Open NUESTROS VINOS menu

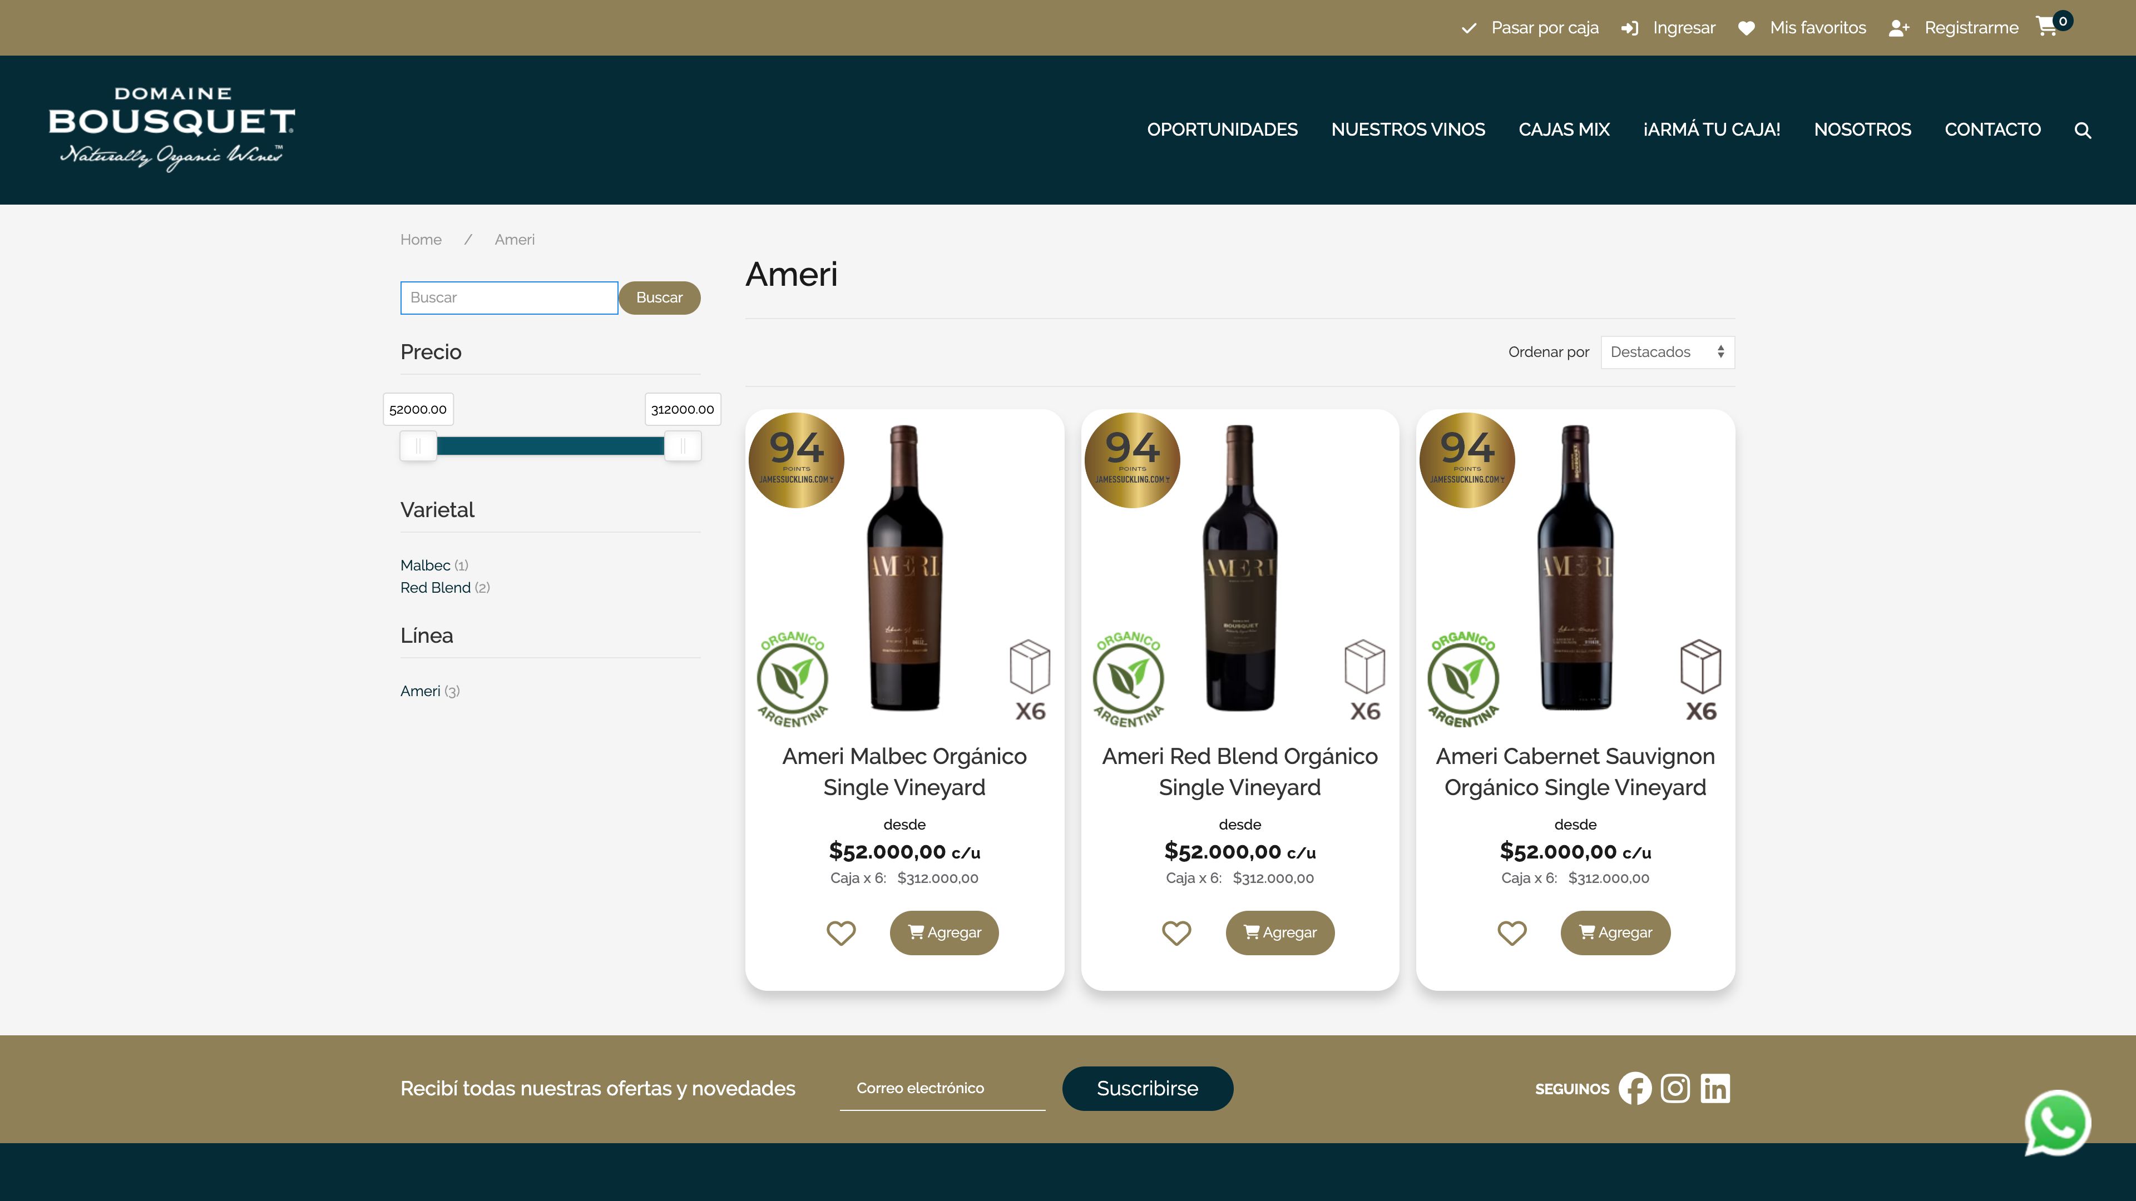point(1408,130)
